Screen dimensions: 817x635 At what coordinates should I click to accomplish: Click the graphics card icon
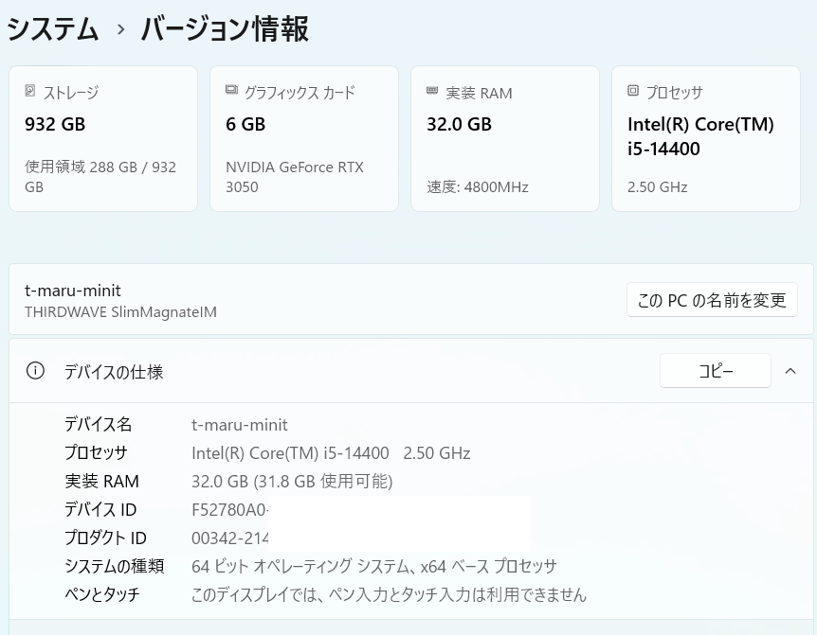pyautogui.click(x=231, y=90)
